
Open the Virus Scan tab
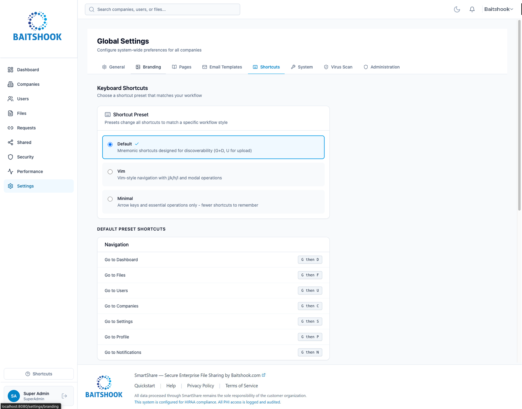pos(338,67)
